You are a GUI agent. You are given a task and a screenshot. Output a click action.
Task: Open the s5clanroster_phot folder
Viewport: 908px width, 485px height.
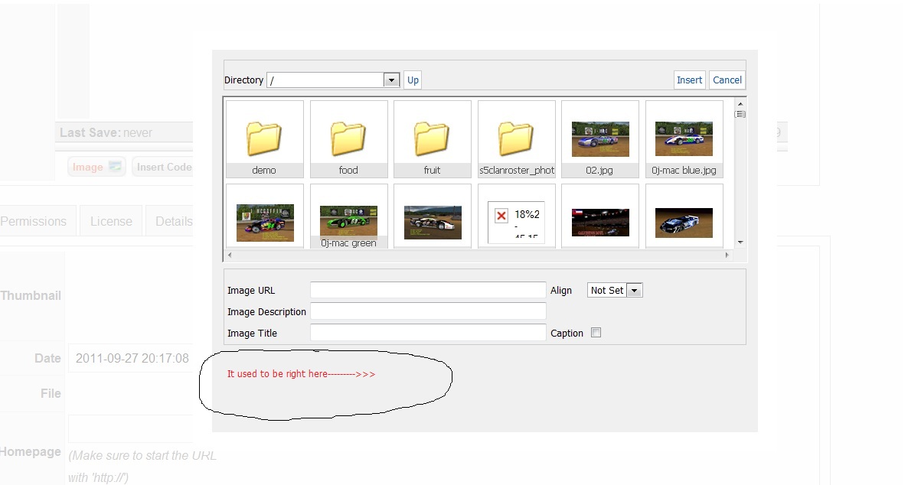point(517,139)
